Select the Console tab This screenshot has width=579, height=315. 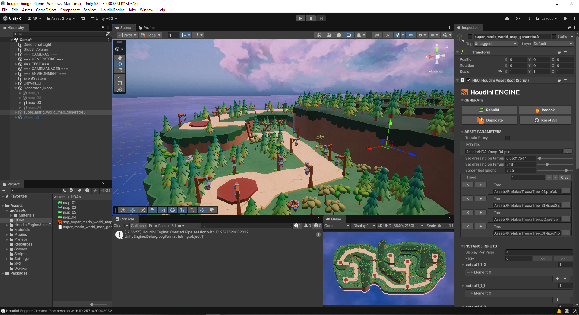coord(125,219)
